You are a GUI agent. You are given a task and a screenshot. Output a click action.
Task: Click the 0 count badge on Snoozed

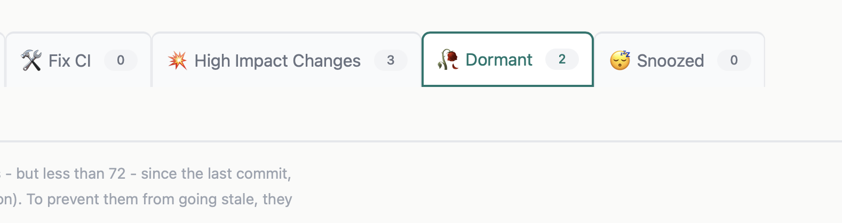tap(734, 60)
